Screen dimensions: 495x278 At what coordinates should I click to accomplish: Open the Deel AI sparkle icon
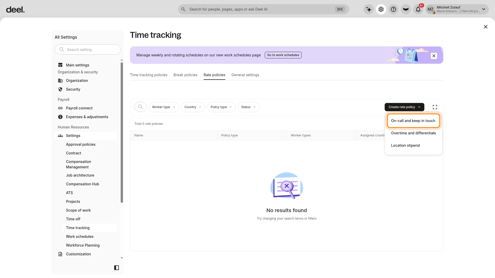369,9
